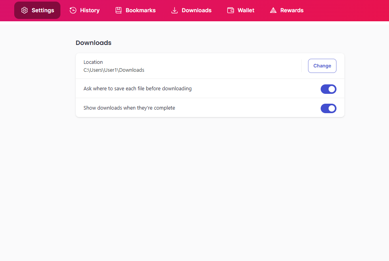Click the Location label text

[x=93, y=62]
